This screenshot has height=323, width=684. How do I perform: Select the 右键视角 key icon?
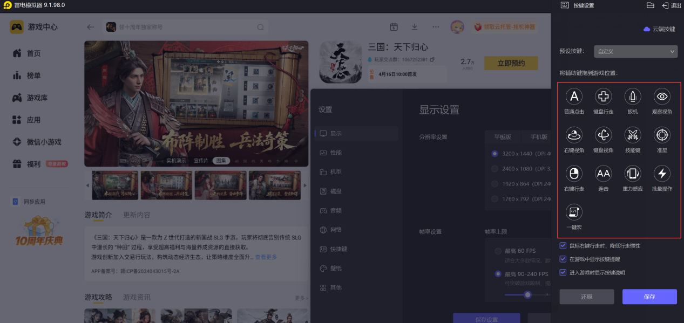tap(574, 135)
